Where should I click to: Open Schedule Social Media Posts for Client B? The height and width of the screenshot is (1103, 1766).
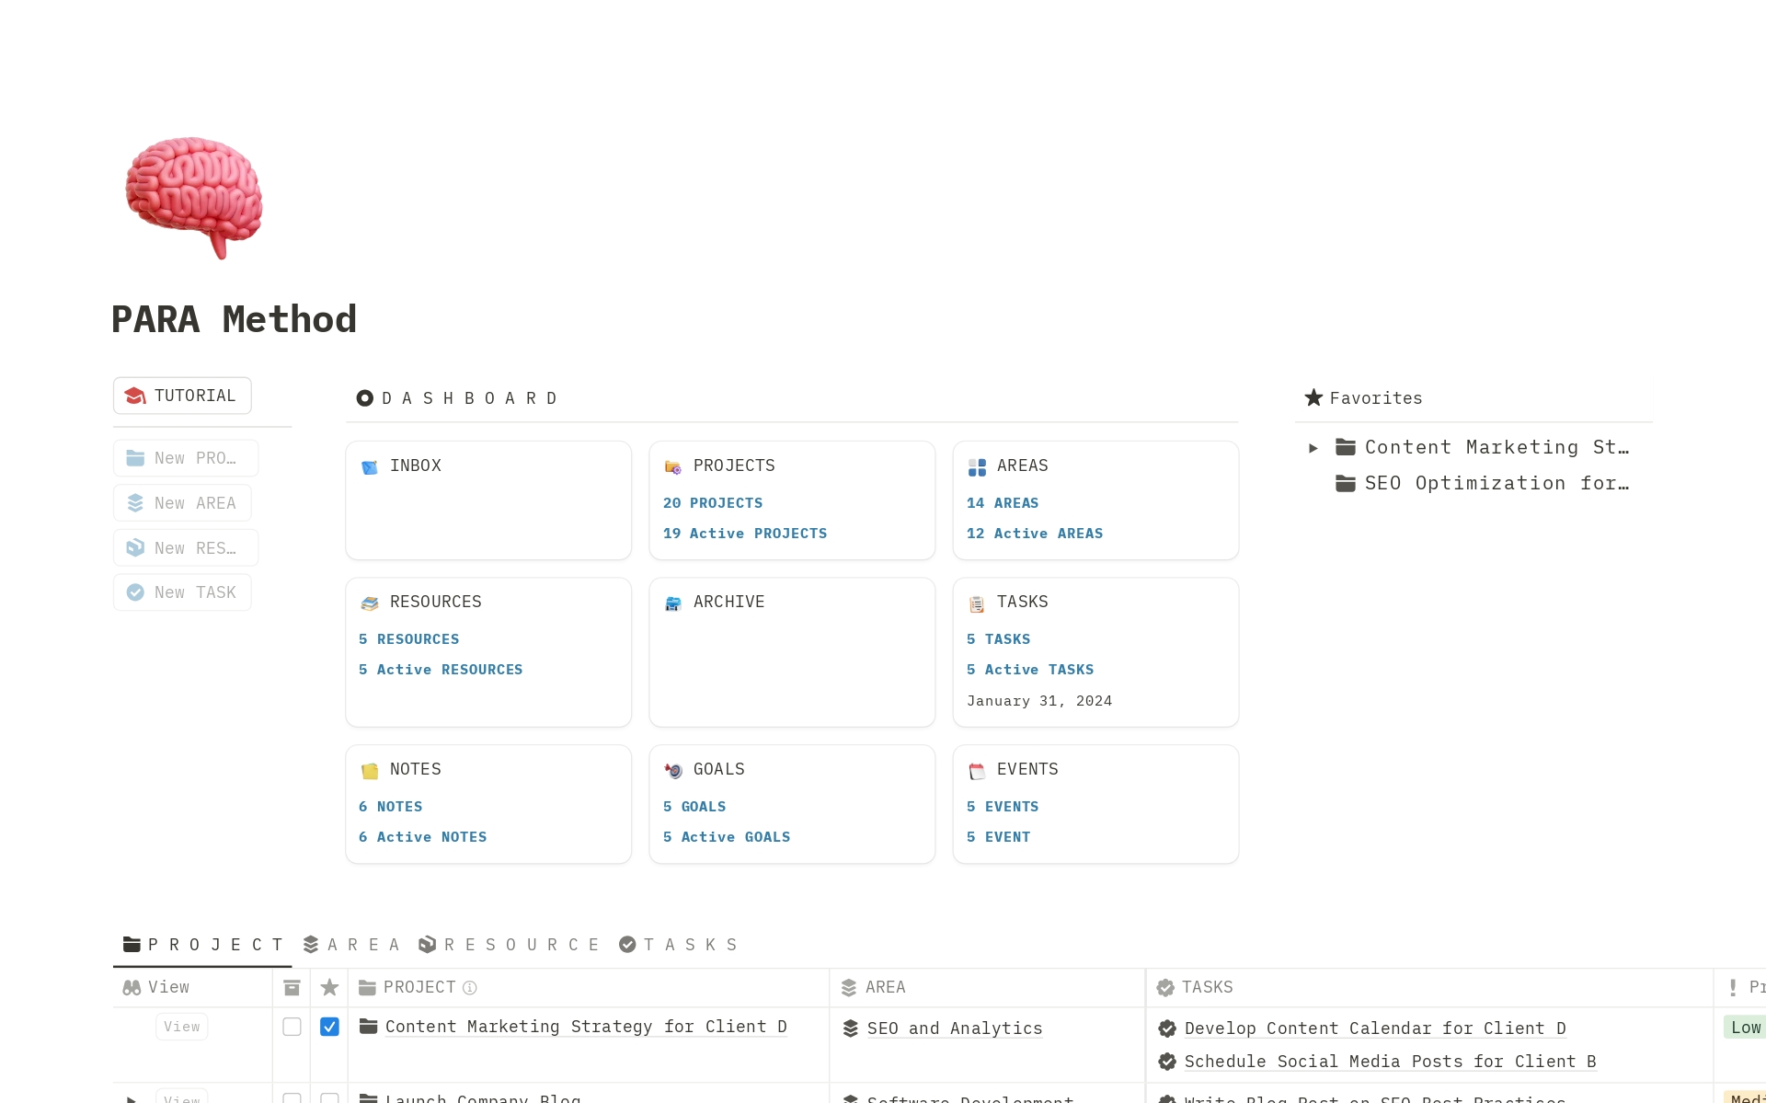pyautogui.click(x=1390, y=1062)
